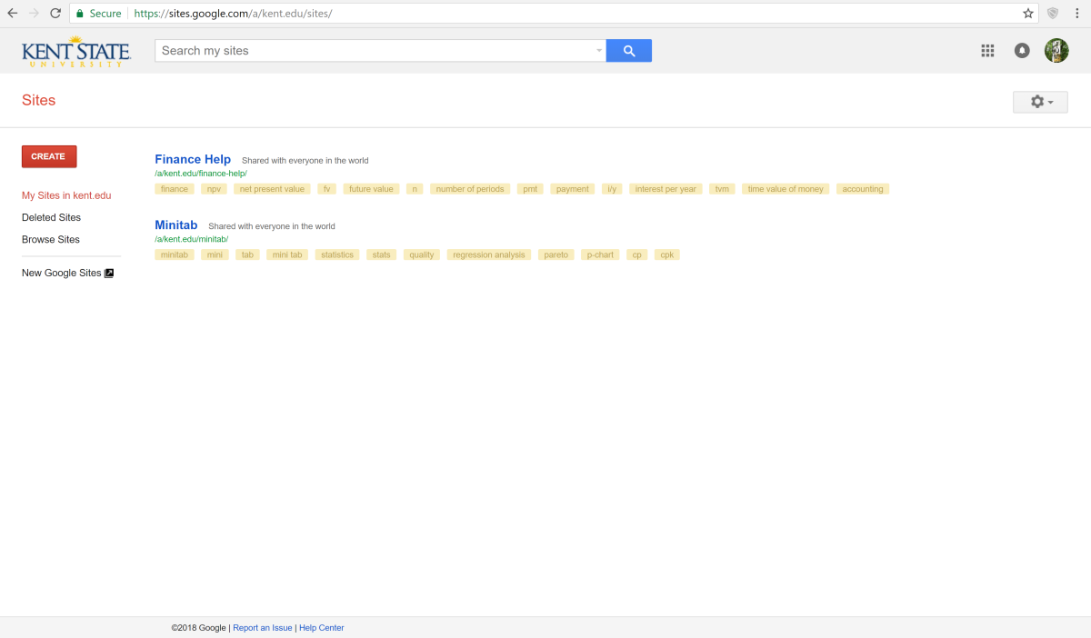Click the Kent State University logo
Screen dimensions: 1091x638
point(76,51)
